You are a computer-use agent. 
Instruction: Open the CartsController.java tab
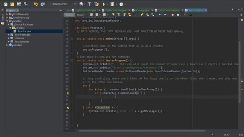(169, 10)
